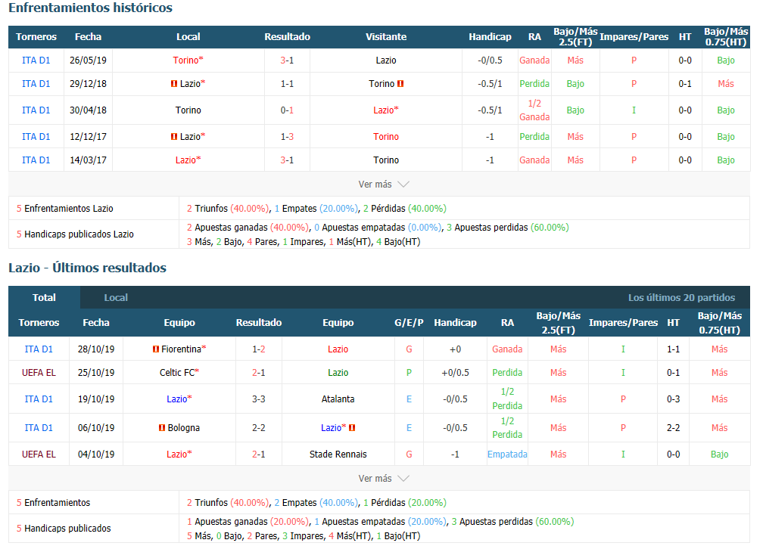Click the 2-1 result for 04/10/19
The width and height of the screenshot is (763, 546).
point(259,454)
